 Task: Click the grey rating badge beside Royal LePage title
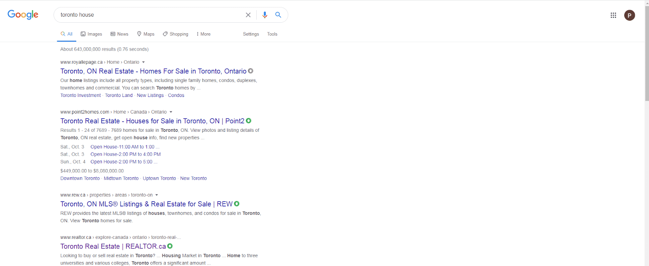click(251, 71)
